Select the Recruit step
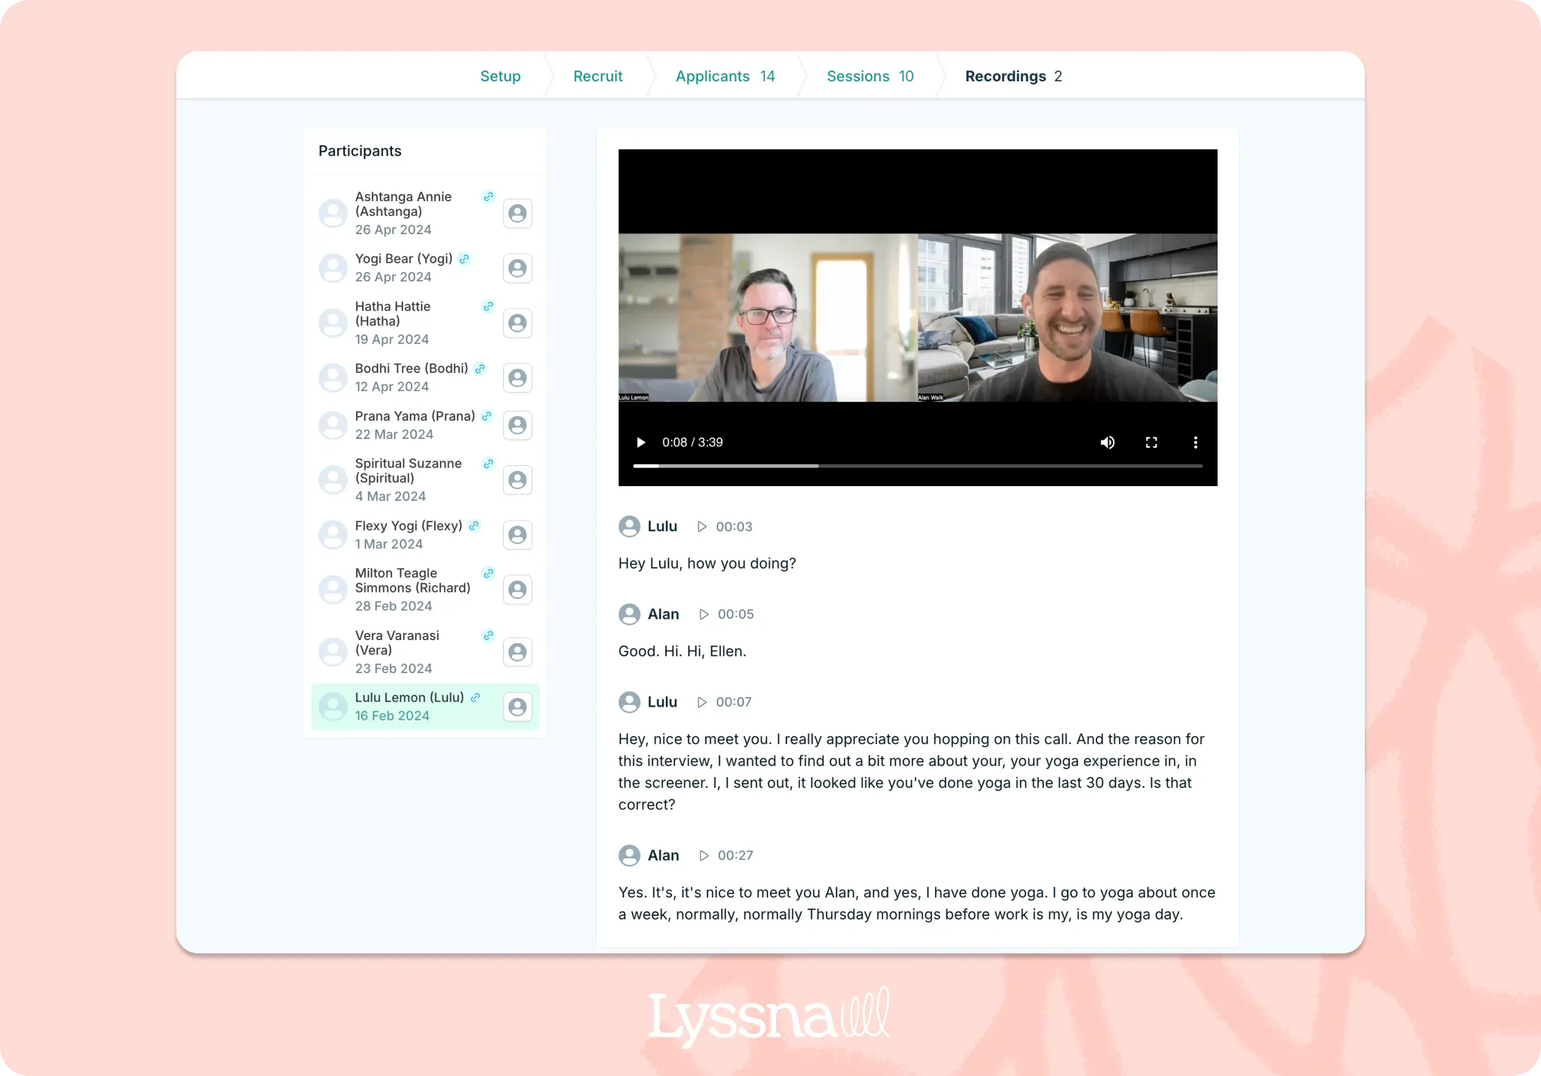Screen dimensions: 1541x1076 pos(597,76)
